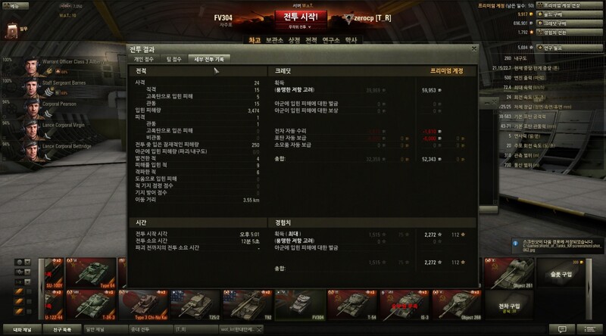Close the wot_kr chat channel tab
Viewport: 606px width, 336px height.
pos(259,329)
